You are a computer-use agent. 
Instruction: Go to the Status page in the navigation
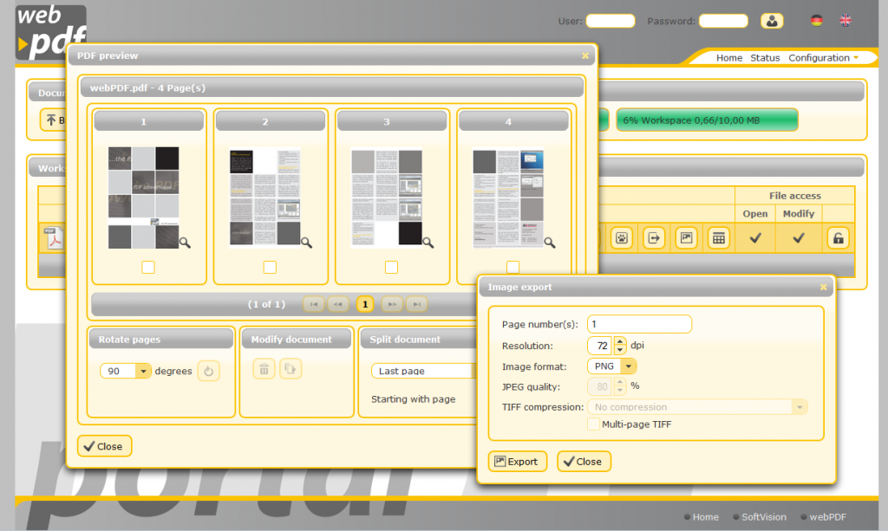(765, 57)
